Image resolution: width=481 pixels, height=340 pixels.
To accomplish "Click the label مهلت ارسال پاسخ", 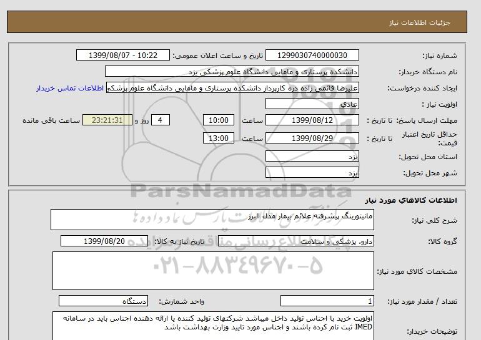I will (427, 120).
